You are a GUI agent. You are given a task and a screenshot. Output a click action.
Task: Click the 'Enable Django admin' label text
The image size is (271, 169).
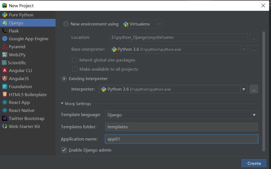coord(90,150)
